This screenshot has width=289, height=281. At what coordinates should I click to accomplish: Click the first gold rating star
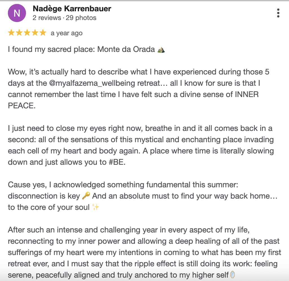pyautogui.click(x=11, y=33)
